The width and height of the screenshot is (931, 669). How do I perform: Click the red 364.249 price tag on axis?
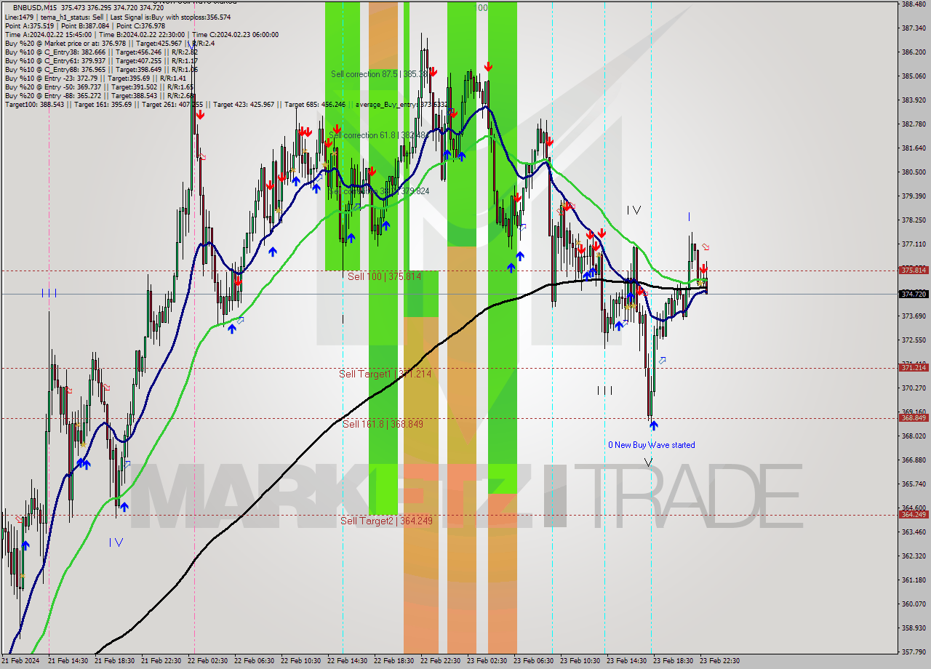[x=914, y=514]
